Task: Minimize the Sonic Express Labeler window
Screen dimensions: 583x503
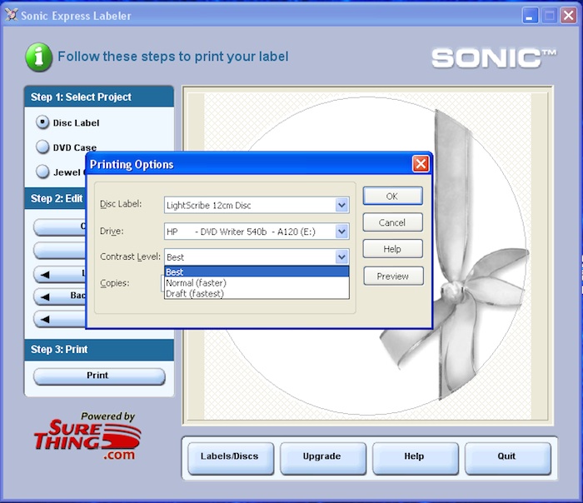Action: click(x=530, y=16)
